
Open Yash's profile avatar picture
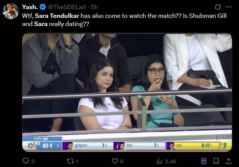coord(11,11)
